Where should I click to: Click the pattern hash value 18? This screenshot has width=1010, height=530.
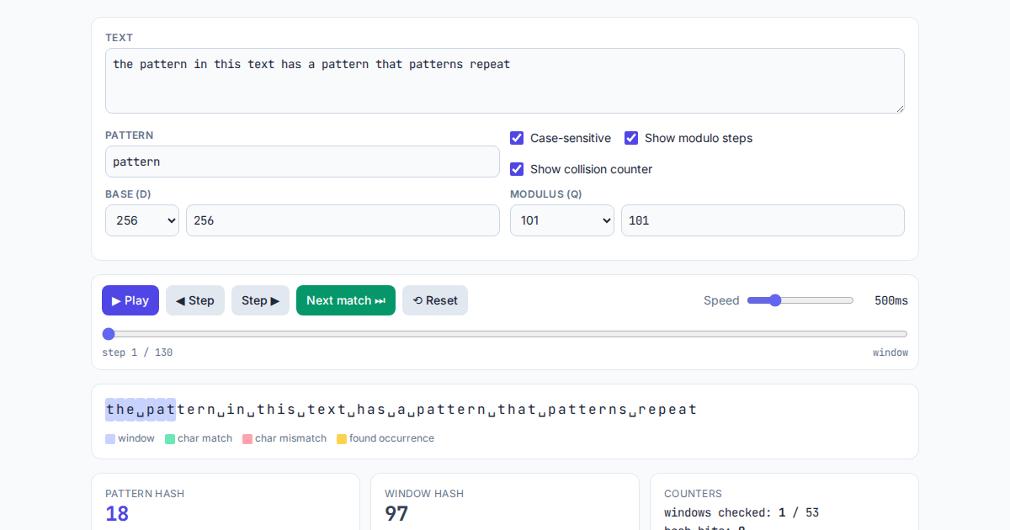tap(117, 513)
